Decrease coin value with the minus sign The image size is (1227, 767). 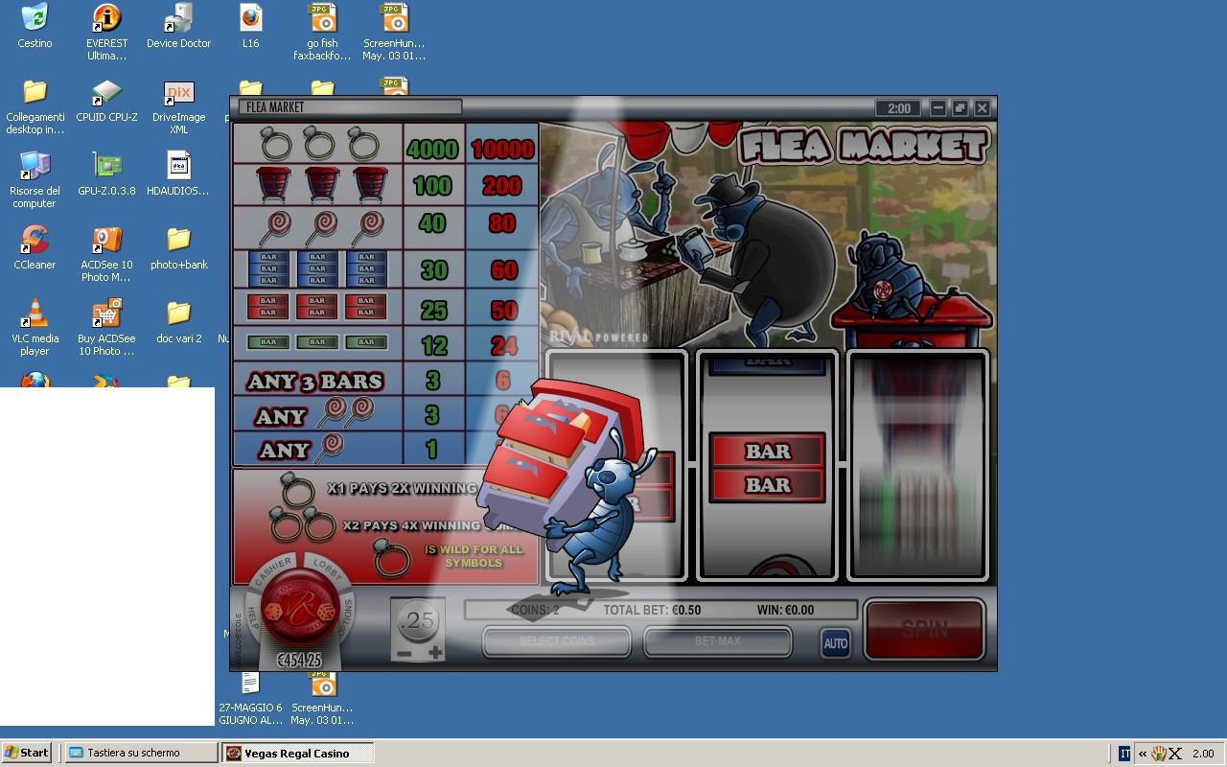[x=405, y=653]
